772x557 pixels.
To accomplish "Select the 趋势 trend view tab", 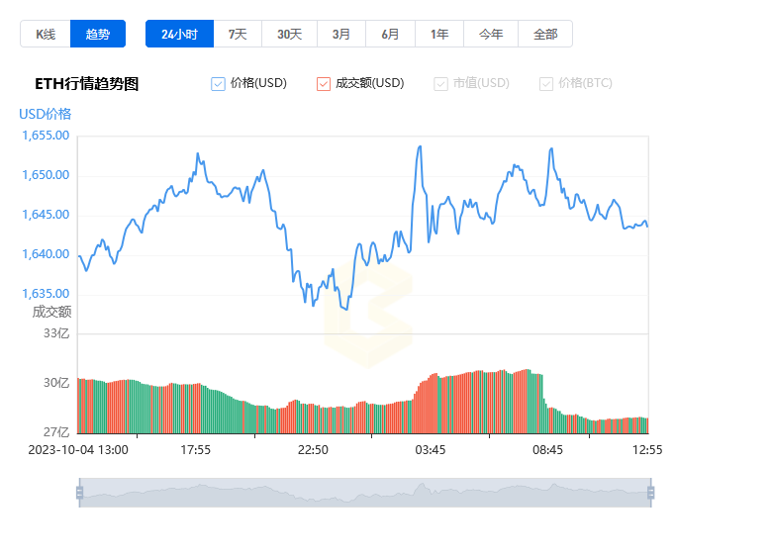I will pyautogui.click(x=97, y=34).
